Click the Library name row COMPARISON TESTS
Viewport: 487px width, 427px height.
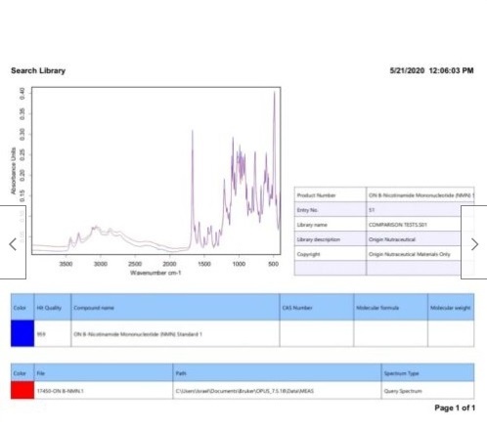click(384, 225)
